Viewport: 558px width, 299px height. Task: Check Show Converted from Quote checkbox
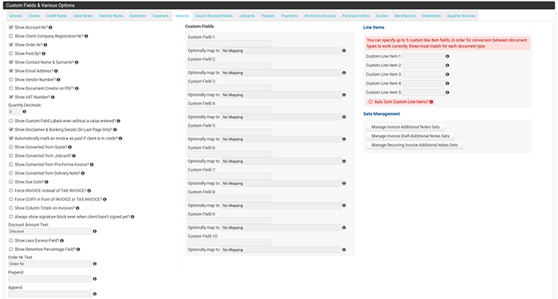pyautogui.click(x=10, y=147)
